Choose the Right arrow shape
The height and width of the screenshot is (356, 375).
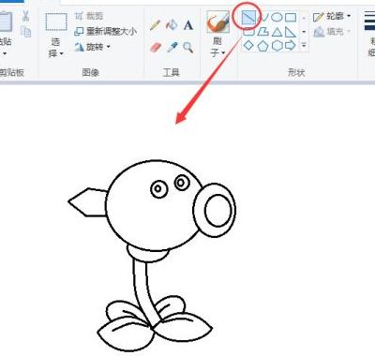click(291, 46)
